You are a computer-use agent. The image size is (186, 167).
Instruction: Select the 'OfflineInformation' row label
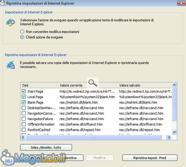[x=41, y=124]
